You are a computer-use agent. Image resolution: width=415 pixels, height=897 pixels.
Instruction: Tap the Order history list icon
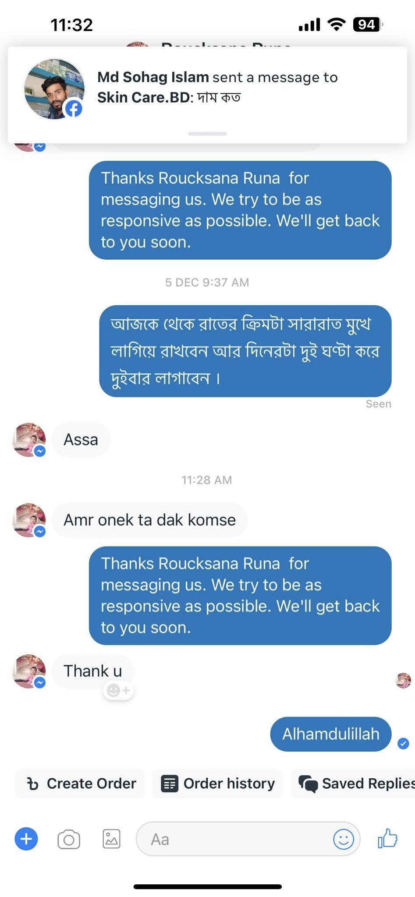[170, 784]
